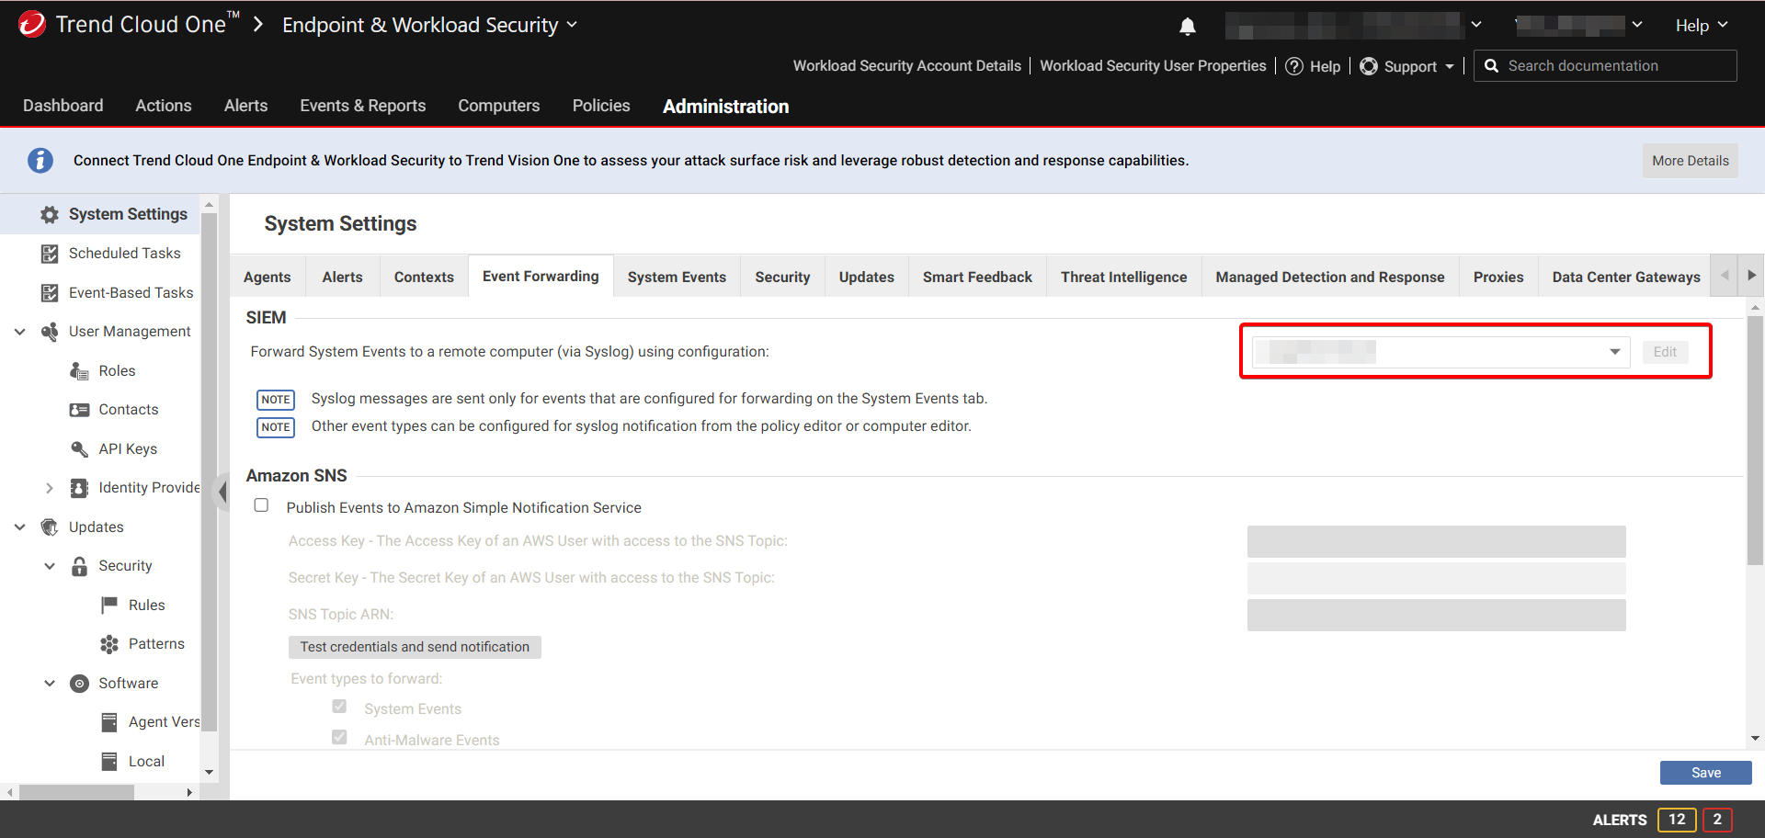Go to Events & Reports
This screenshot has width=1765, height=838.
[x=363, y=106]
